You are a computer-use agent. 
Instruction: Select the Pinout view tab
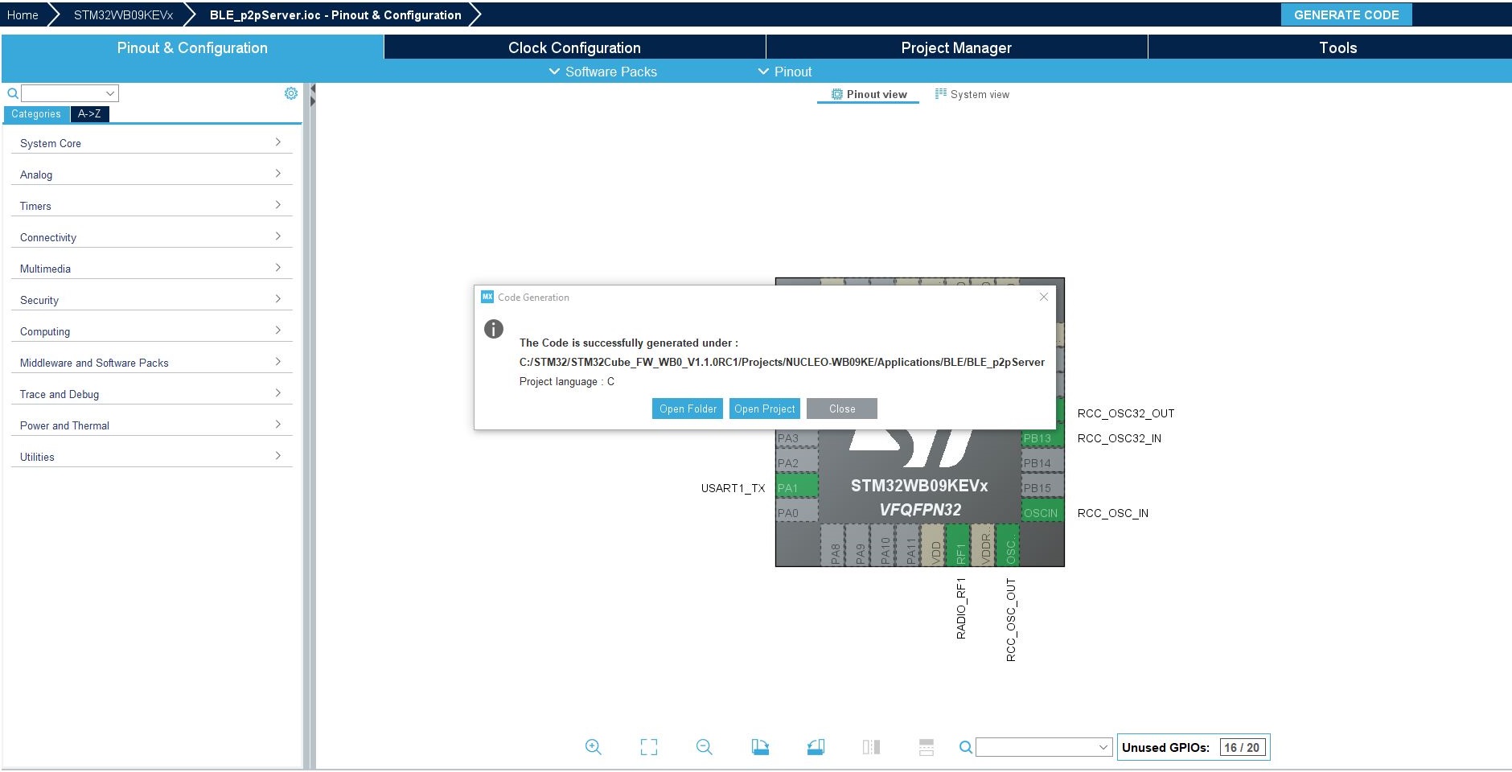click(x=869, y=94)
